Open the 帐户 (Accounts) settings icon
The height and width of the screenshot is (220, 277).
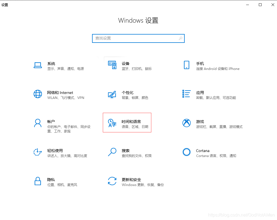pyautogui.click(x=38, y=123)
